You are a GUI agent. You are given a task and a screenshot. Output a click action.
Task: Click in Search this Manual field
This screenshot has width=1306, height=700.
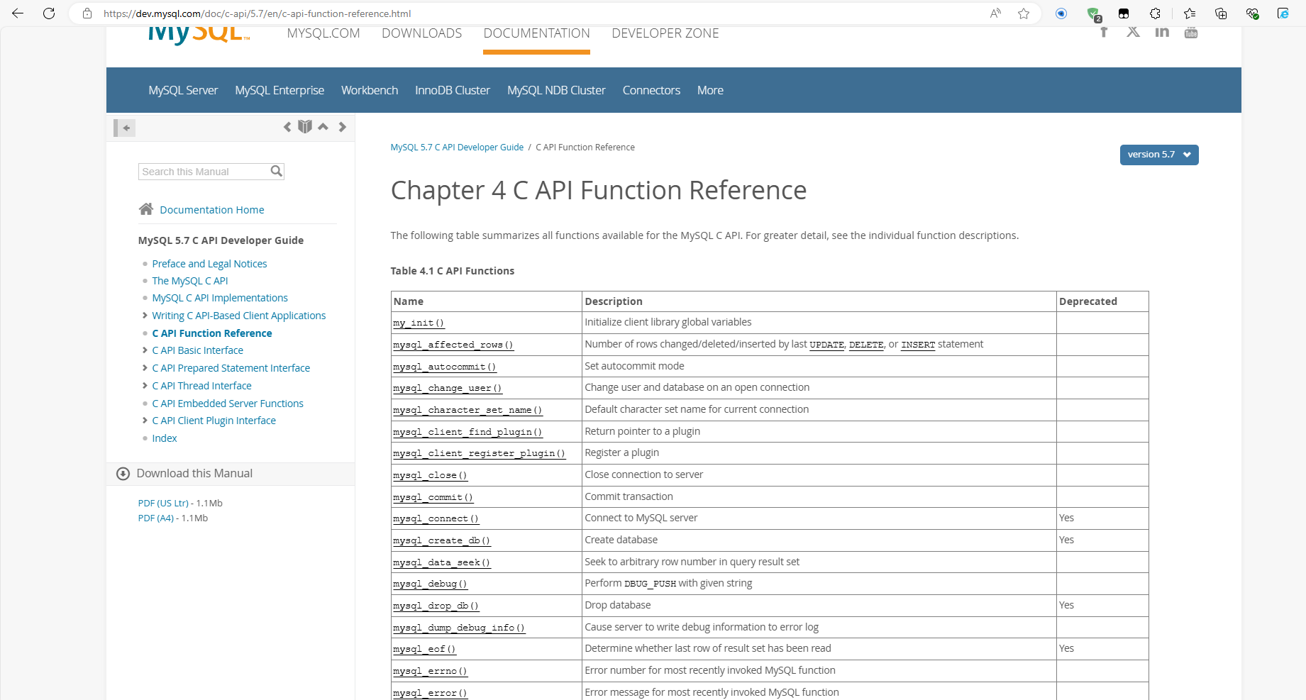(204, 171)
